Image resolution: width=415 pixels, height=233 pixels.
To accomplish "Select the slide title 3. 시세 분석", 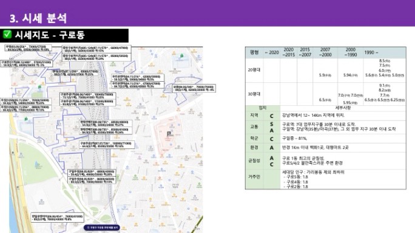I will tap(38, 18).
